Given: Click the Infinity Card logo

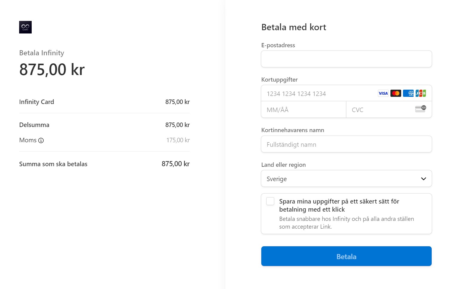Looking at the screenshot, I should coord(25,27).
